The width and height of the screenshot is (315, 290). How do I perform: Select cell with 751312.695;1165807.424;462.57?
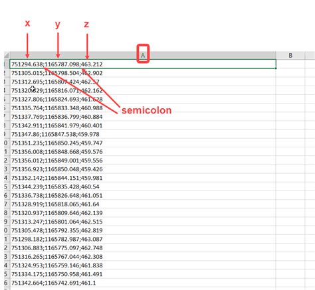143,82
